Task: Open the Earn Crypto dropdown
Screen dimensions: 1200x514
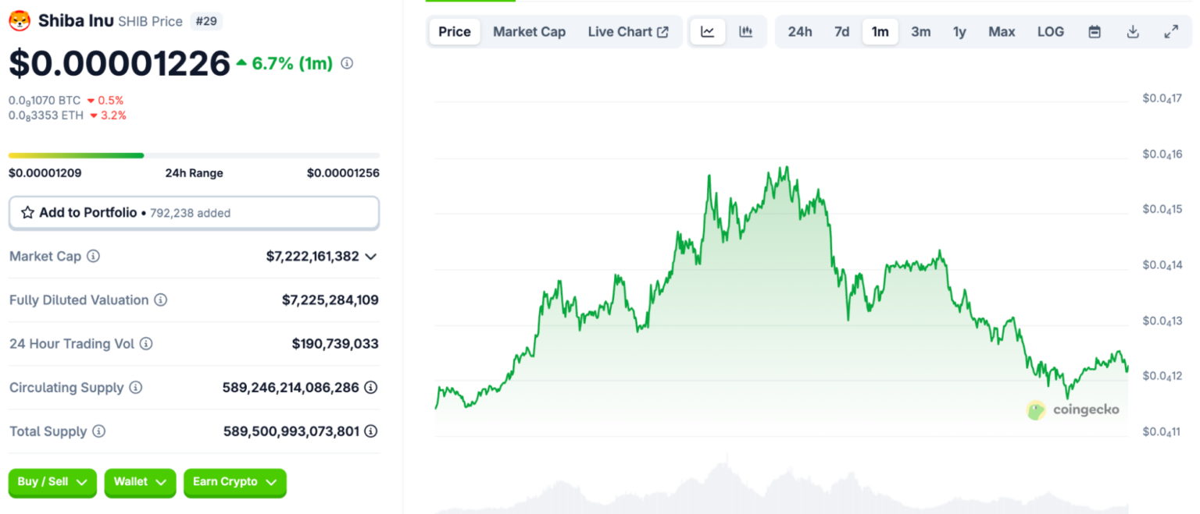Action: click(x=234, y=482)
